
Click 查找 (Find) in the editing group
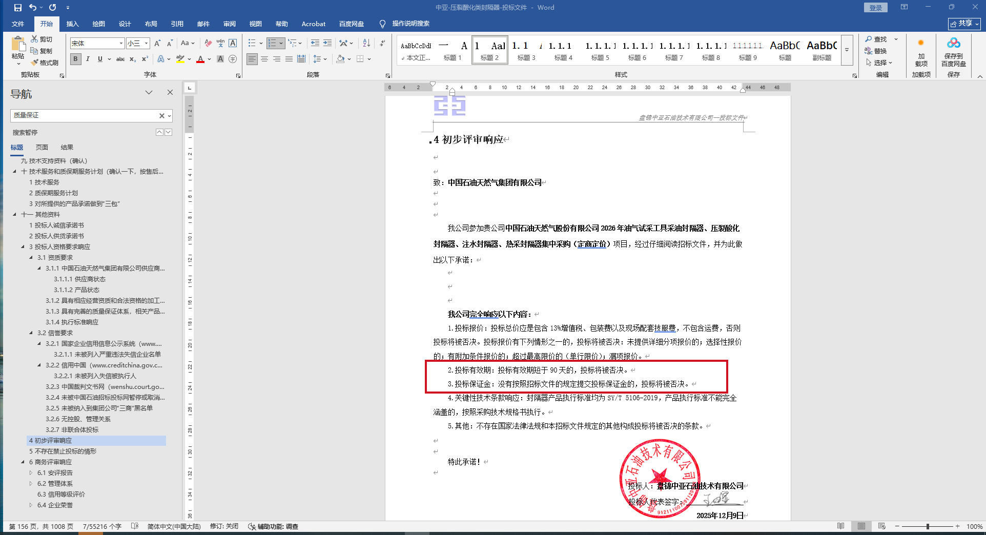876,39
